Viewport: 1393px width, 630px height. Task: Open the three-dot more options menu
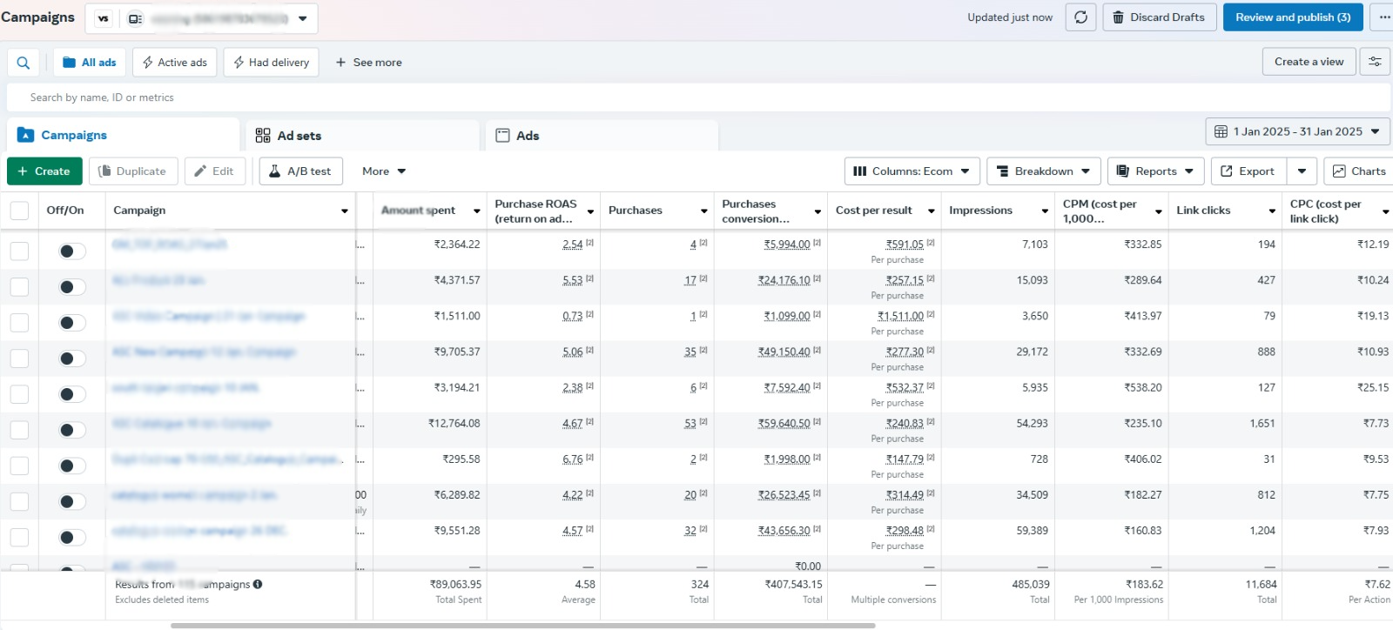tap(1383, 17)
